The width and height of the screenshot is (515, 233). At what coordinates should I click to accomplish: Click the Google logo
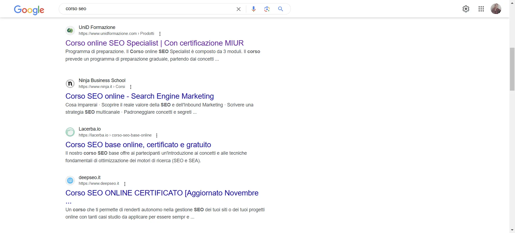point(29,10)
